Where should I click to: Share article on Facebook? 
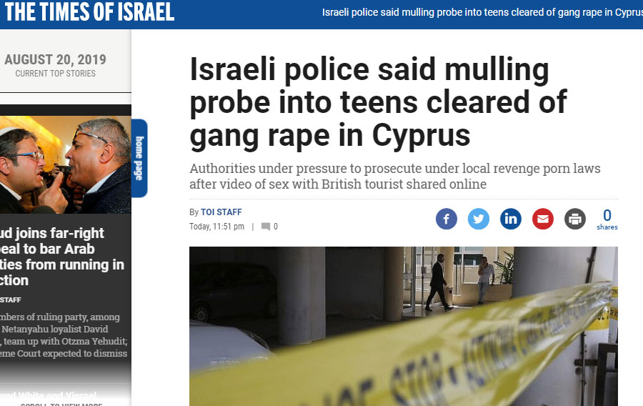446,219
